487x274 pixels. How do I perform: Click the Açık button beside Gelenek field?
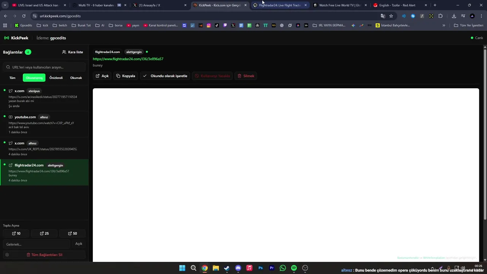point(79,244)
